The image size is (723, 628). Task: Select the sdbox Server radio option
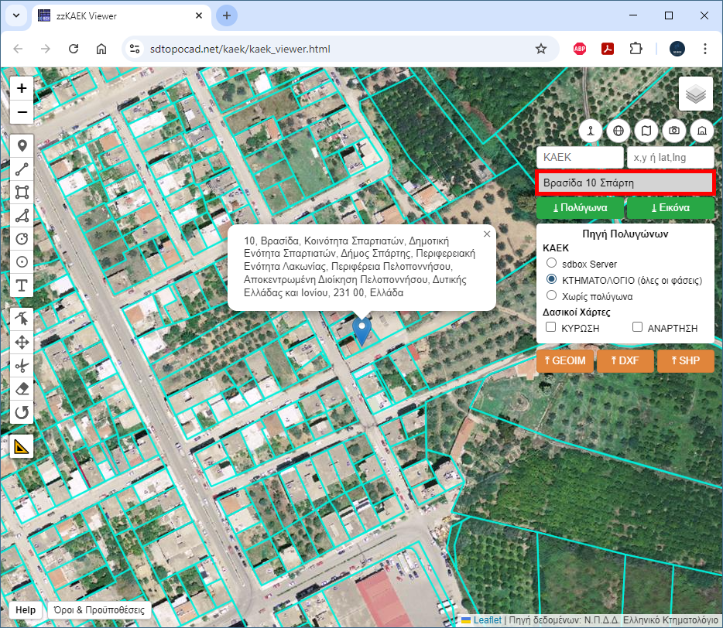pyautogui.click(x=552, y=264)
